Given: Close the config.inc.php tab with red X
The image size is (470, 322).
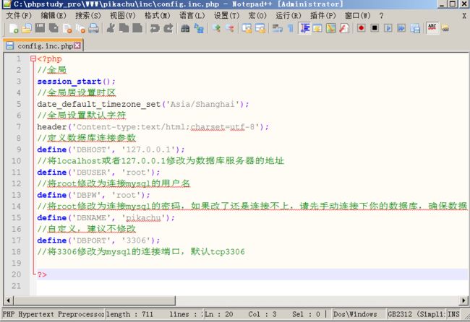Looking at the screenshot, I should (77, 45).
